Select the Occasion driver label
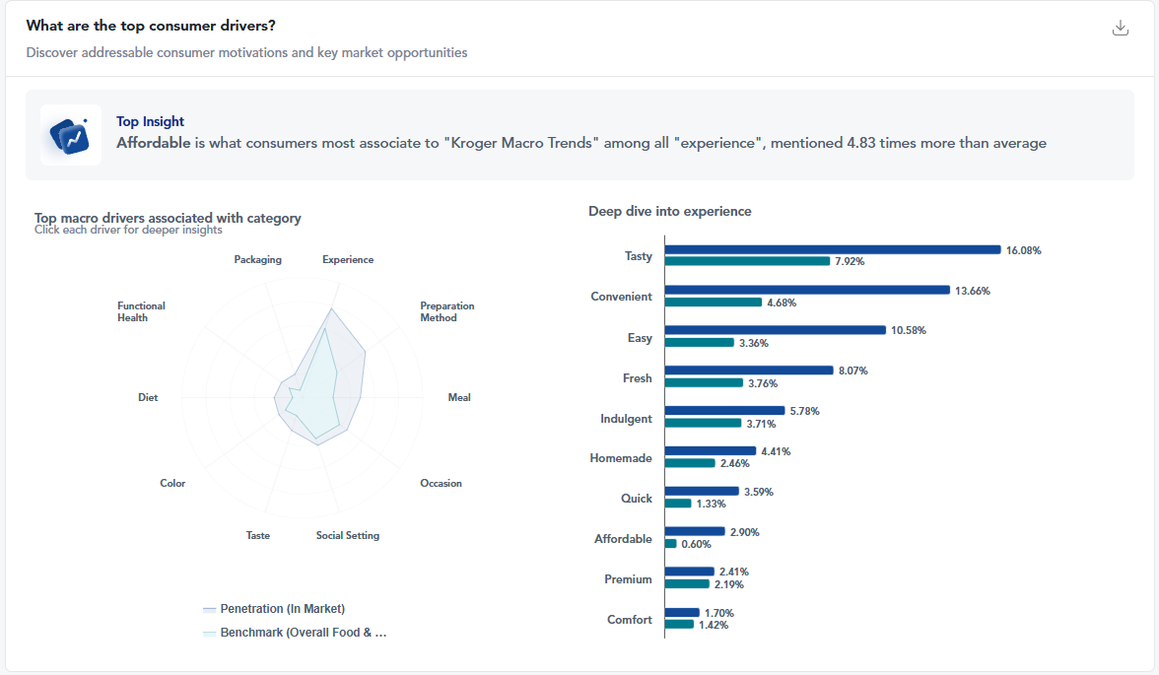Image resolution: width=1159 pixels, height=675 pixels. tap(441, 484)
